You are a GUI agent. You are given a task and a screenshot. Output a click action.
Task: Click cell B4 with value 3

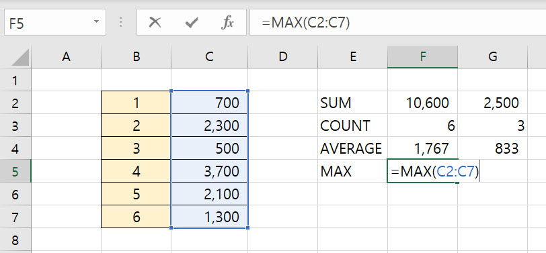point(136,148)
